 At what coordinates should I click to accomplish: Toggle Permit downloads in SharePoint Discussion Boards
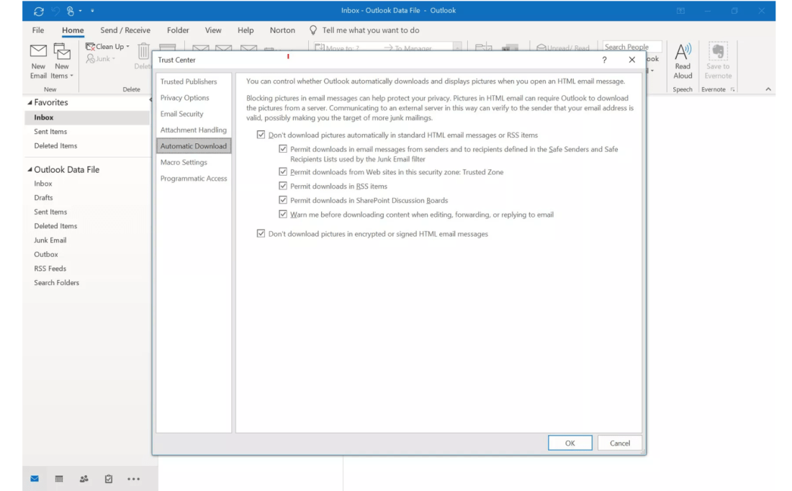pos(283,200)
